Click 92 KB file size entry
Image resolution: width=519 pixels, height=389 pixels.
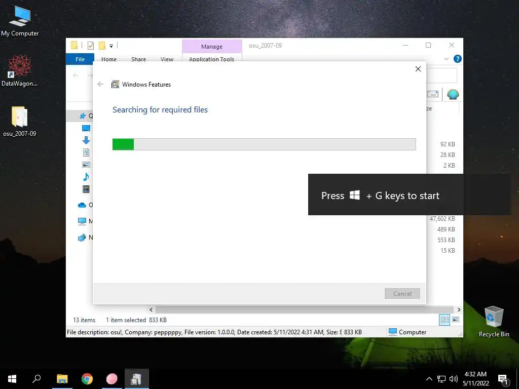click(448, 144)
